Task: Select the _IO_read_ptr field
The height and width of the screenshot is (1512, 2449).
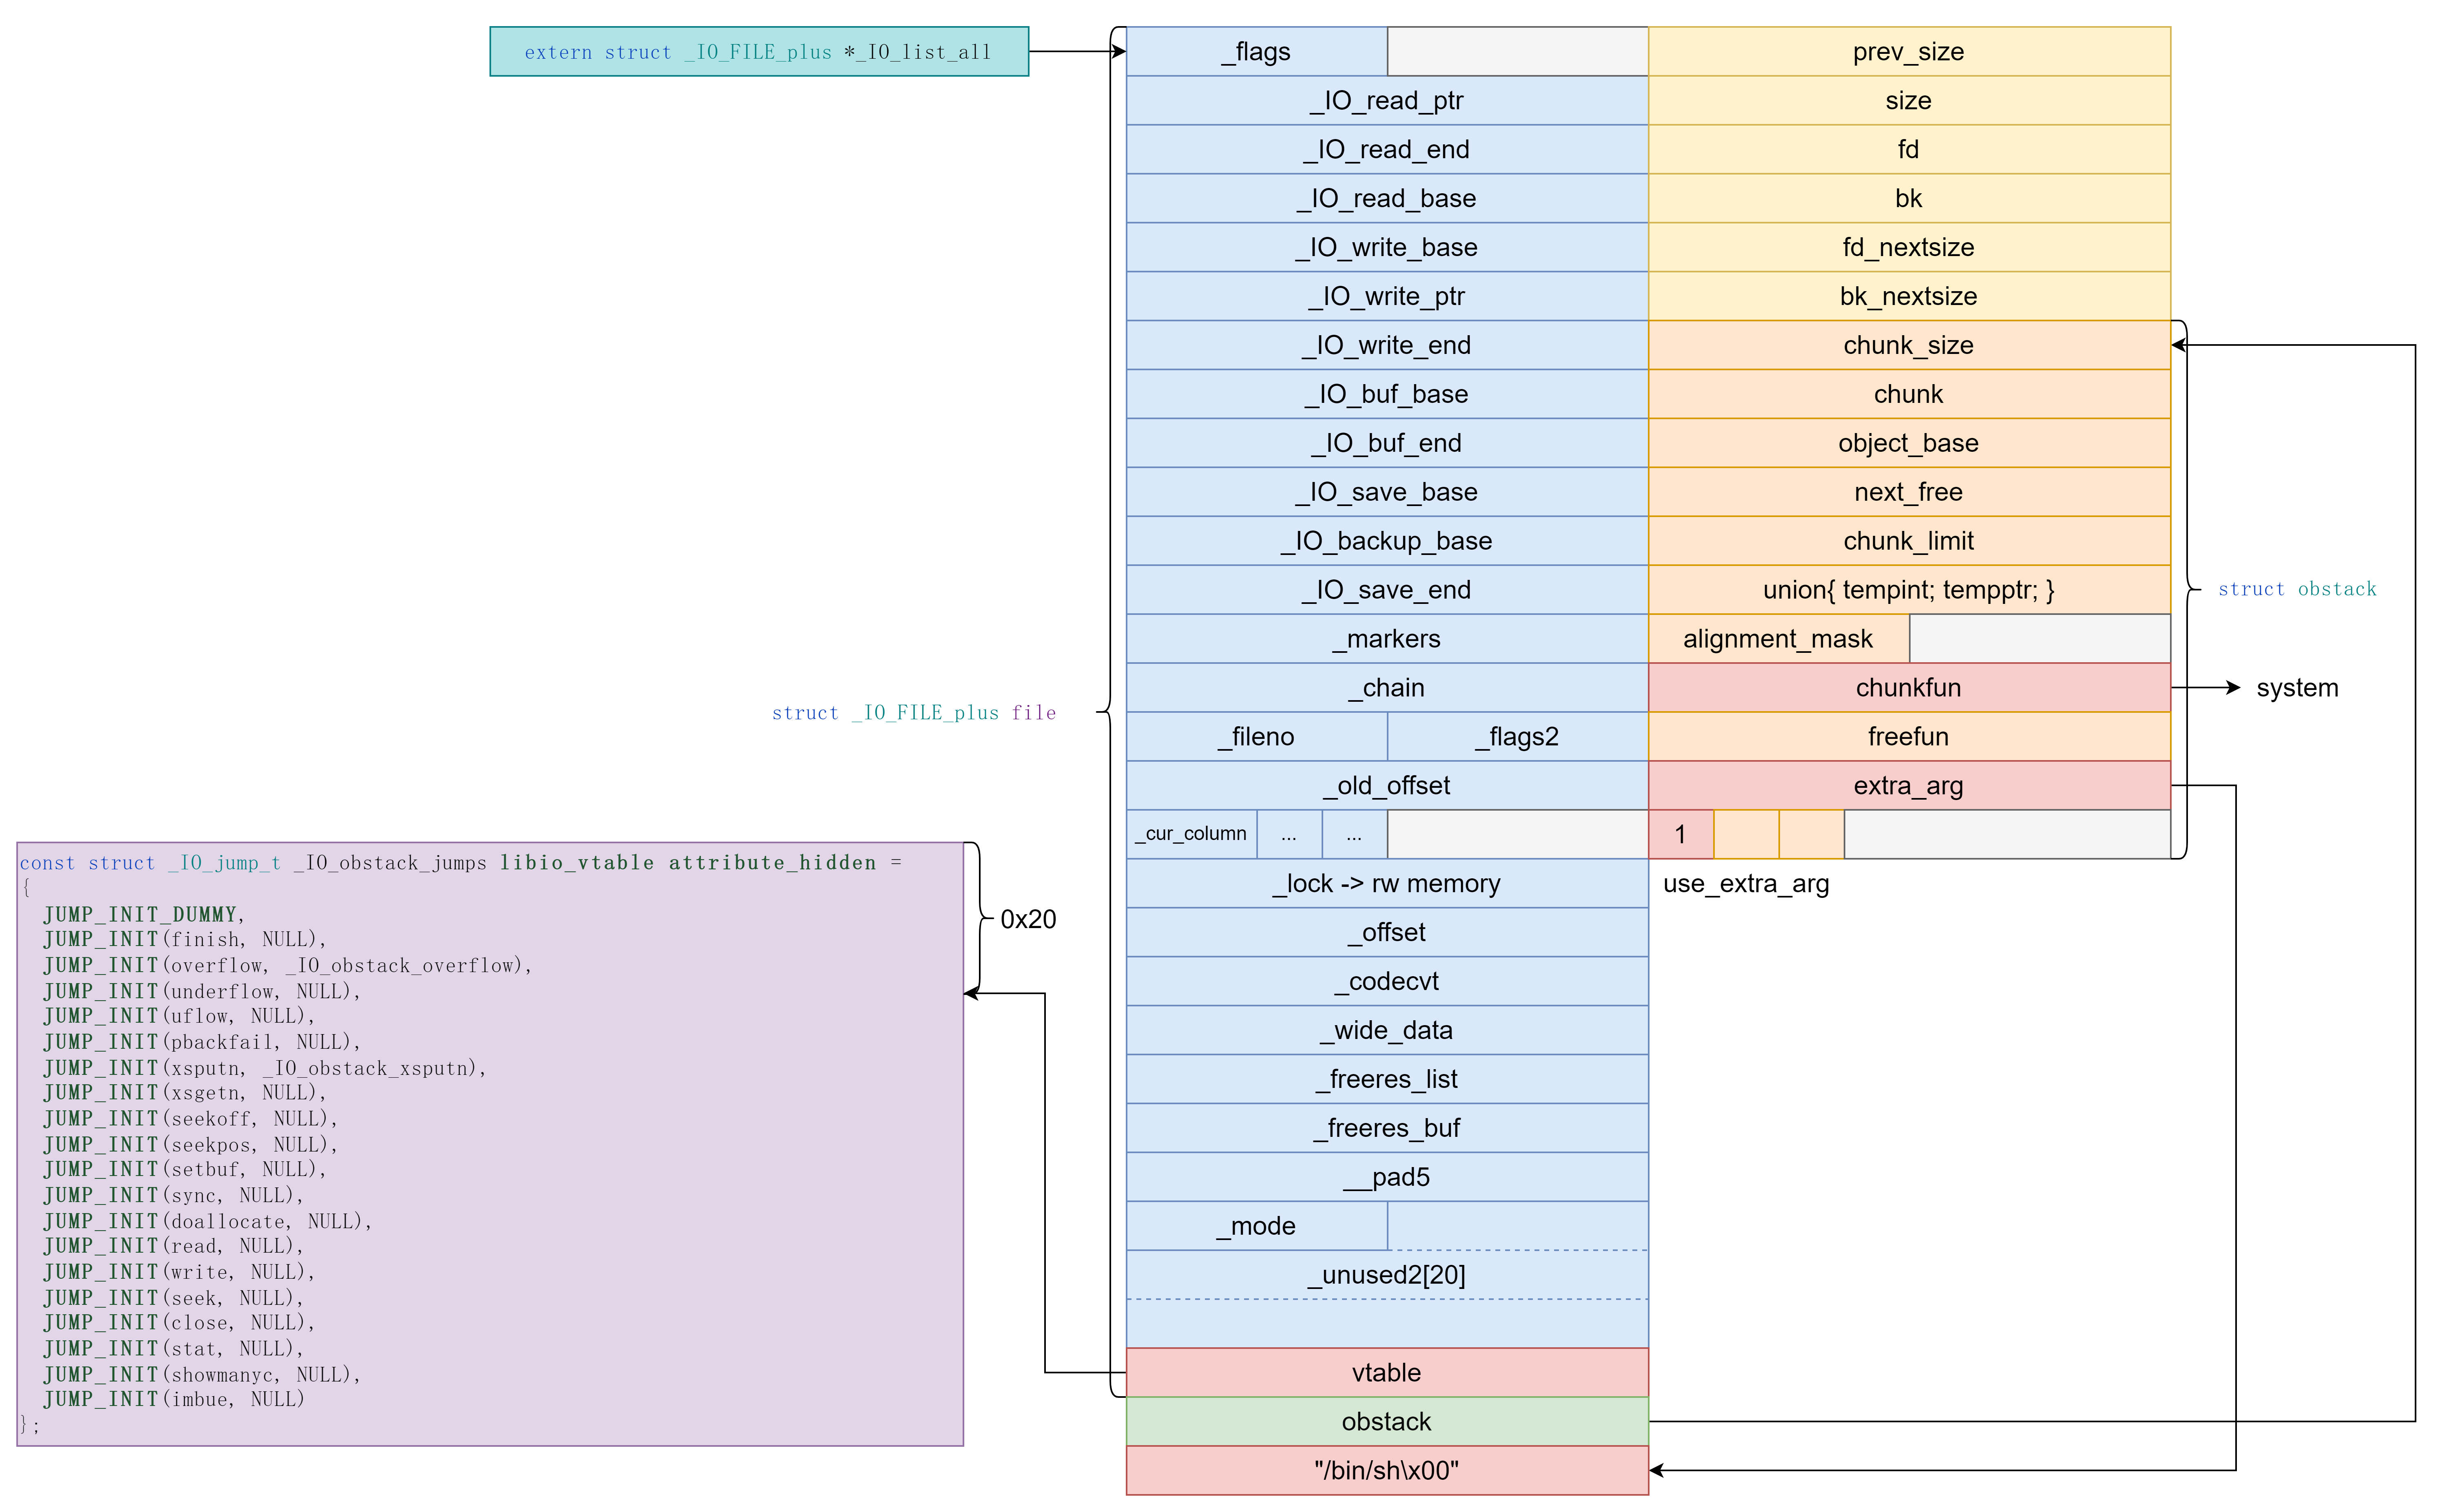Action: [1386, 100]
